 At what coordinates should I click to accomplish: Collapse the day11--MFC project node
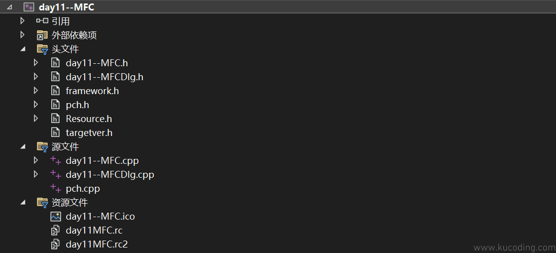point(9,7)
